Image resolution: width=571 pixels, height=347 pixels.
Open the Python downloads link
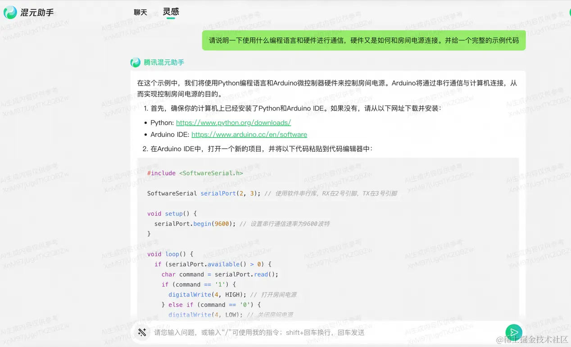click(233, 122)
